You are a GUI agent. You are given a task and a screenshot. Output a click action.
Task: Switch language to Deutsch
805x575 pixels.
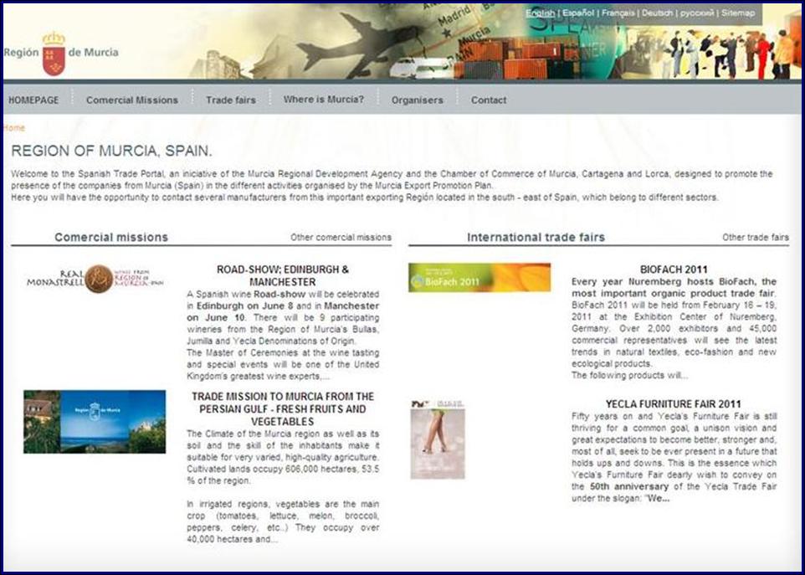click(657, 13)
